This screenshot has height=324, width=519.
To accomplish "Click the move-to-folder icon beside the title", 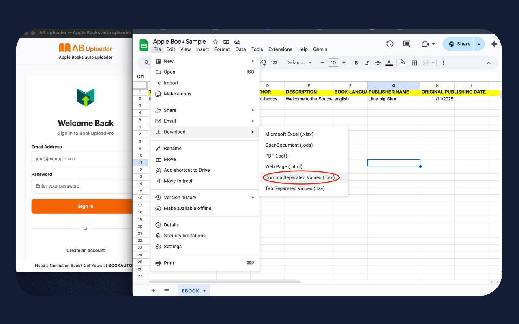I will [x=226, y=42].
